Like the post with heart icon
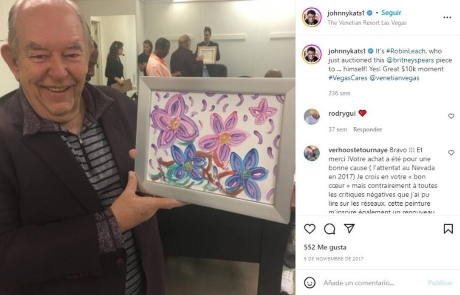 tap(309, 229)
